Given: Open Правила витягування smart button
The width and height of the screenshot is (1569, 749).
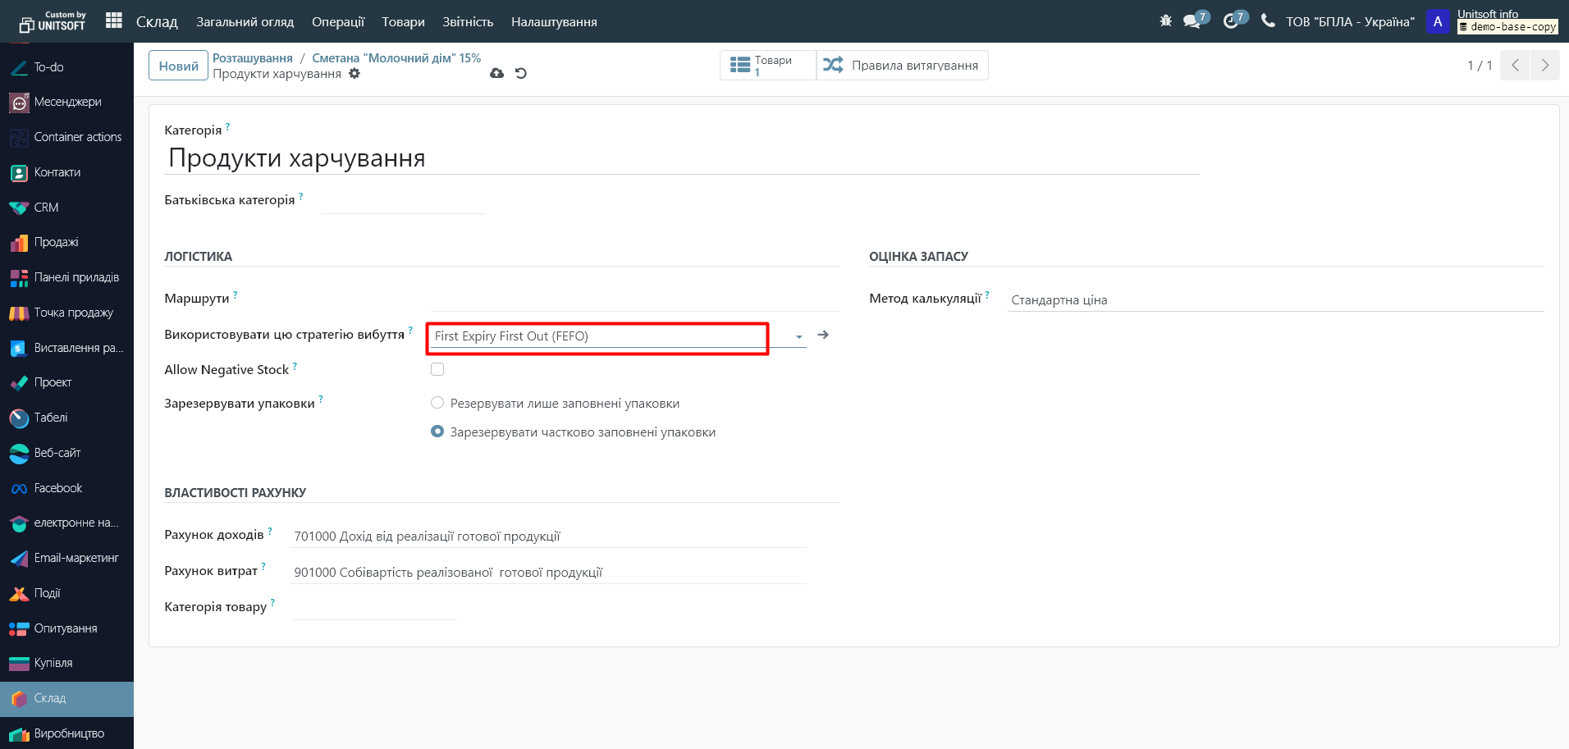Looking at the screenshot, I should [902, 66].
